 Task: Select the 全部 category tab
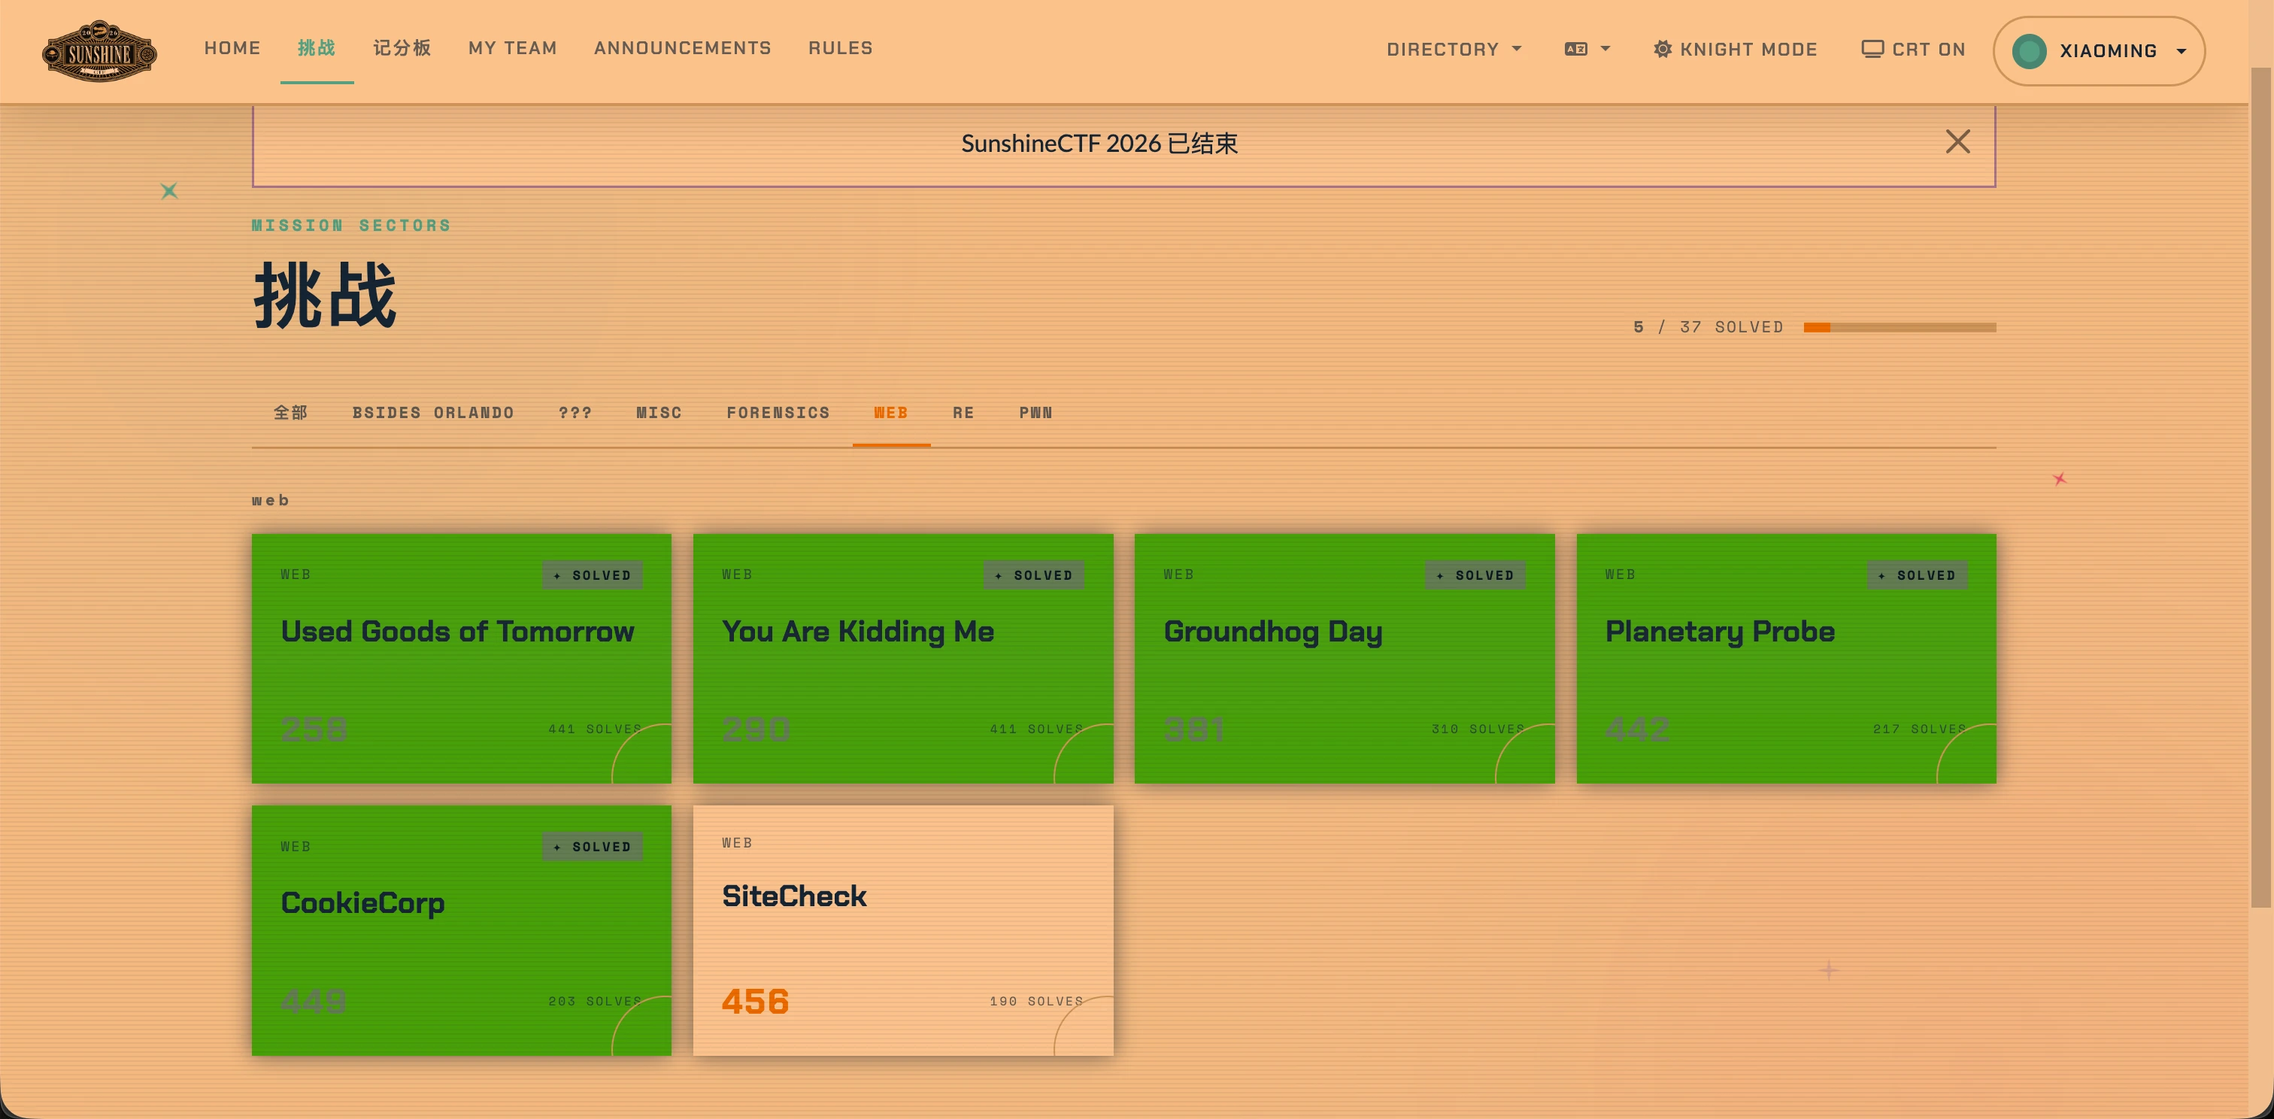tap(290, 412)
